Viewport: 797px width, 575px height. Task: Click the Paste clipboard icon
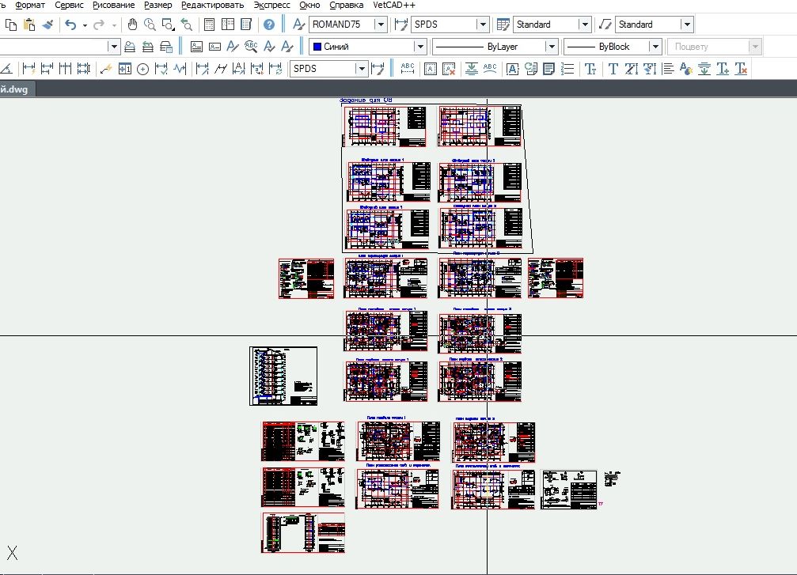pos(29,25)
